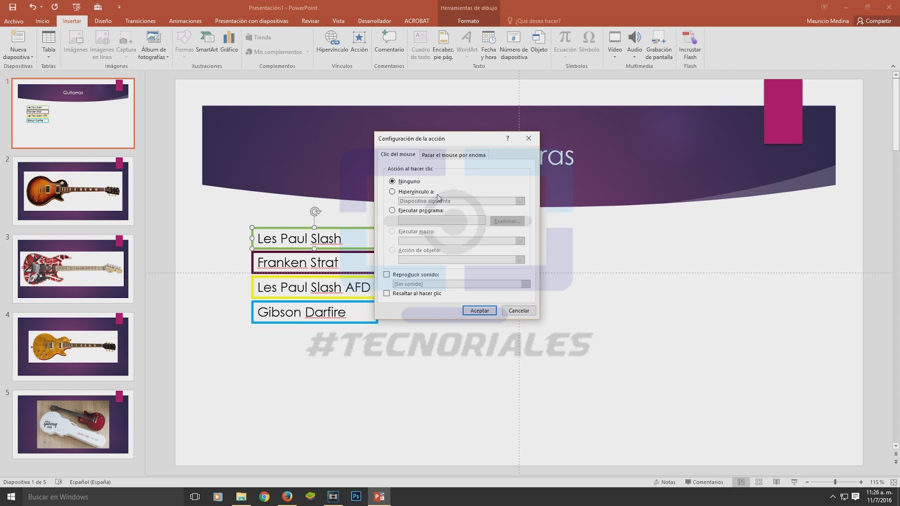Switch to the Pasar el mouse por encima tab
Viewport: 900px width, 506px height.
(x=454, y=155)
